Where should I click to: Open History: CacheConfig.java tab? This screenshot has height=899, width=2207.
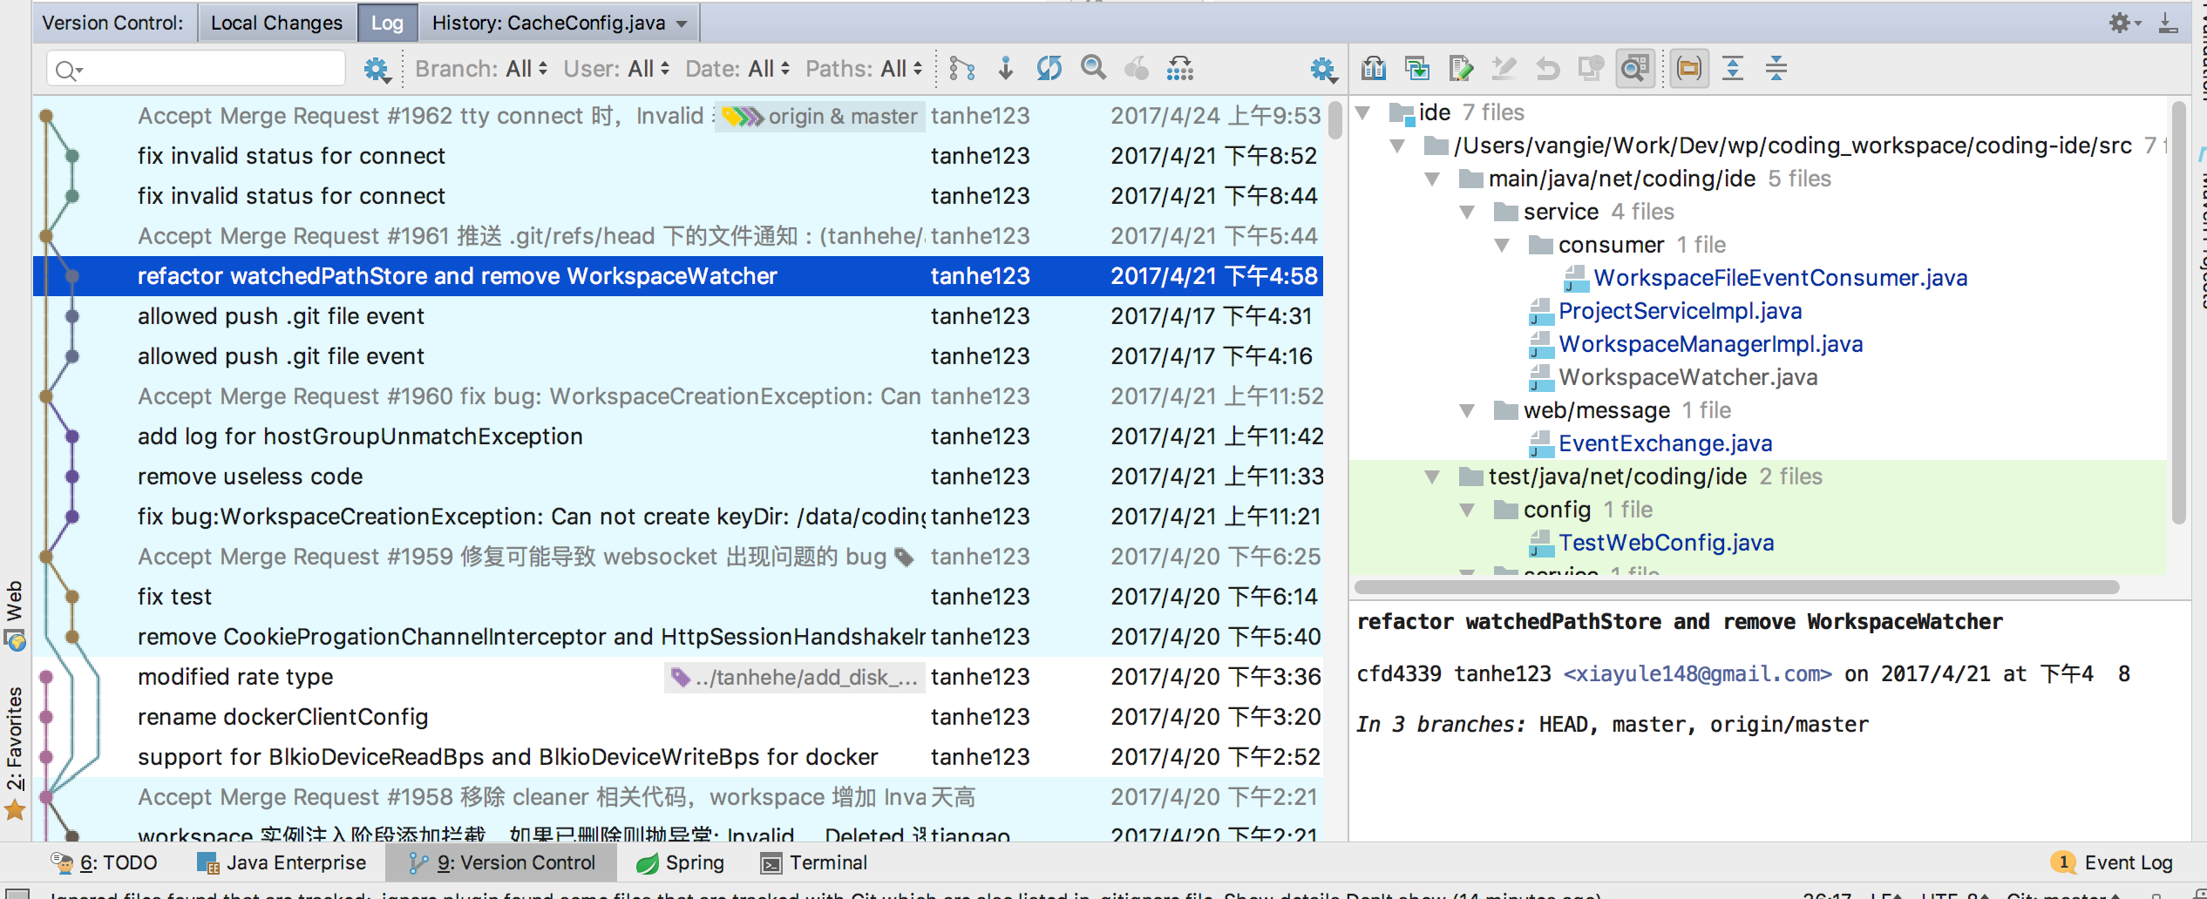tap(559, 23)
